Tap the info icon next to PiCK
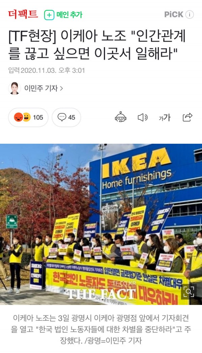Screen dimensions: 202x353 [189, 15]
